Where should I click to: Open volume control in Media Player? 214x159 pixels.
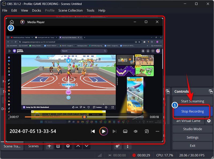click(136, 131)
